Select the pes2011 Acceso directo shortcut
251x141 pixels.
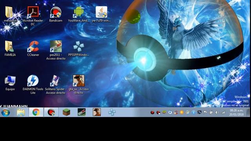56,50
